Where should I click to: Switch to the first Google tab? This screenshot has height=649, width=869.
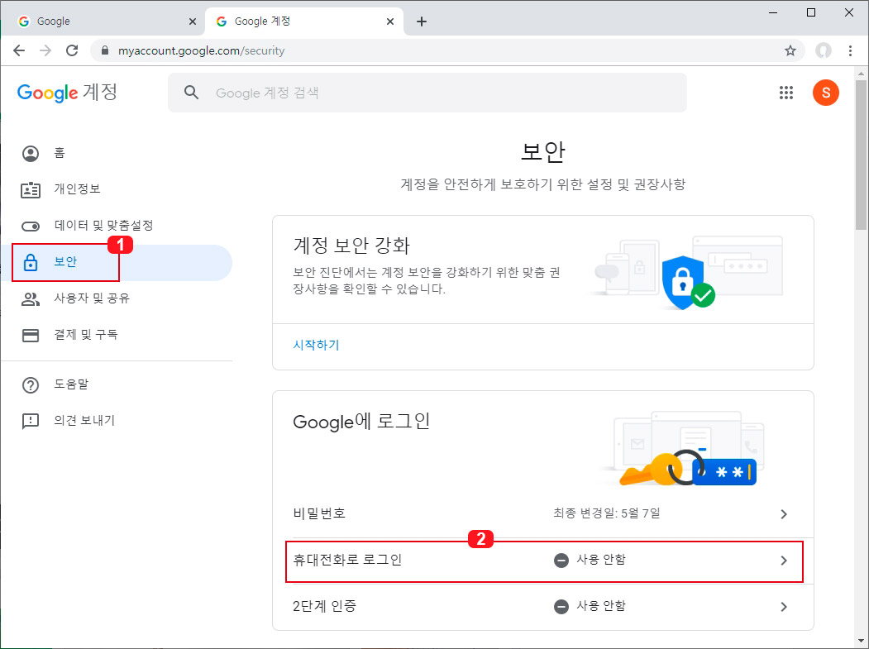(x=103, y=21)
